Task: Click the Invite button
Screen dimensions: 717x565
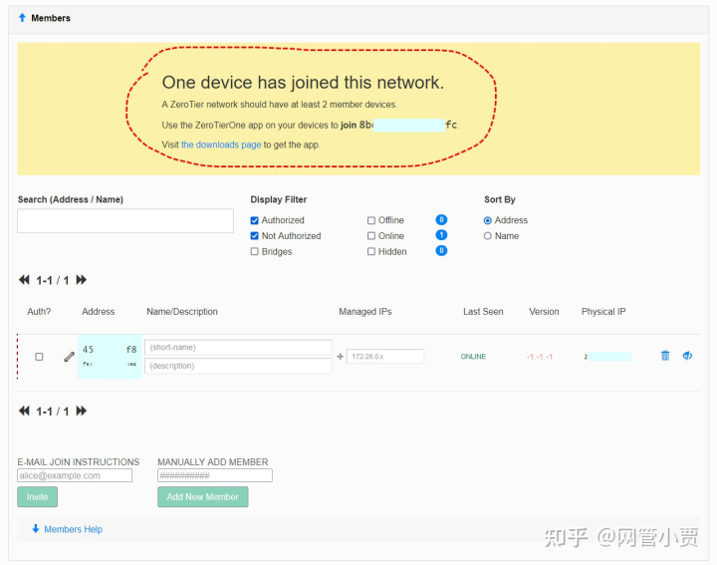Action: (x=38, y=497)
